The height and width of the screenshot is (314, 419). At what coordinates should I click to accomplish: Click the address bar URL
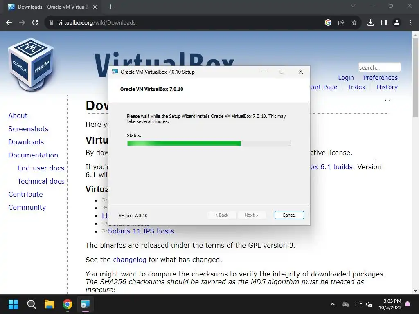pos(97,23)
